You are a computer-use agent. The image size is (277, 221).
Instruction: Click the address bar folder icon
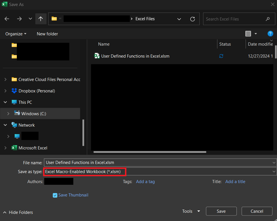54,19
